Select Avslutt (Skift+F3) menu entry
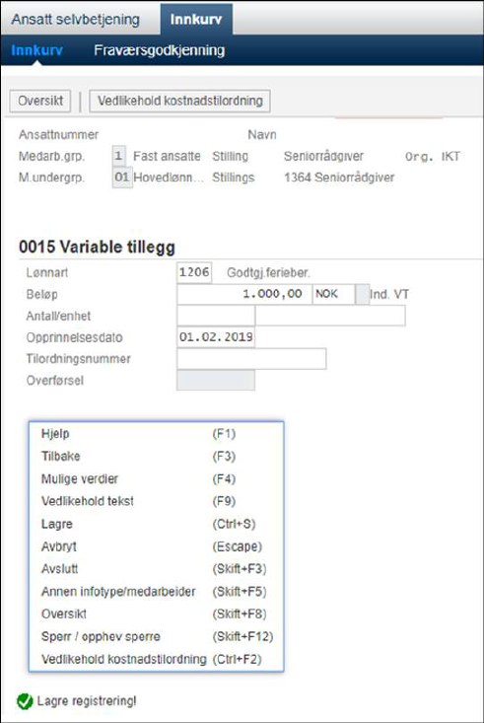 [x=157, y=568]
